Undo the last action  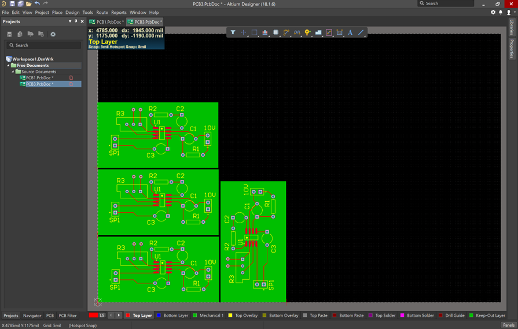coord(37,3)
